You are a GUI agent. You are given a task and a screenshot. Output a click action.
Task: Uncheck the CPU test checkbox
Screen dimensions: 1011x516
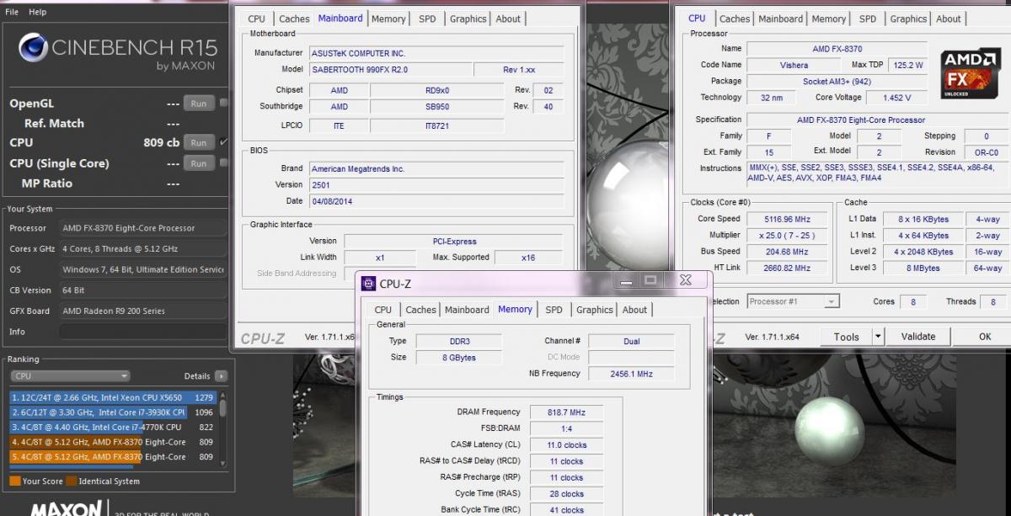(223, 142)
